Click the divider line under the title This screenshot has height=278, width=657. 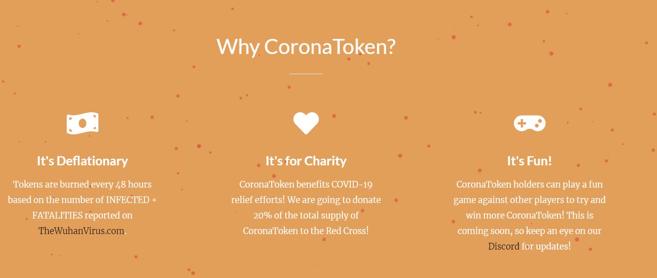click(x=306, y=74)
